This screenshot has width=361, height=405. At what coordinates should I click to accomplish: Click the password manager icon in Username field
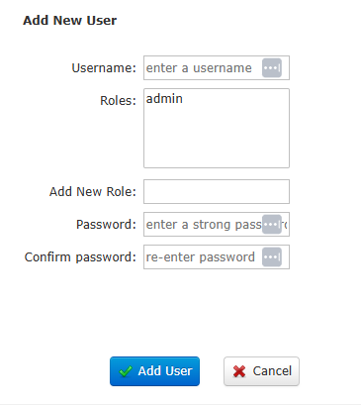click(x=272, y=68)
